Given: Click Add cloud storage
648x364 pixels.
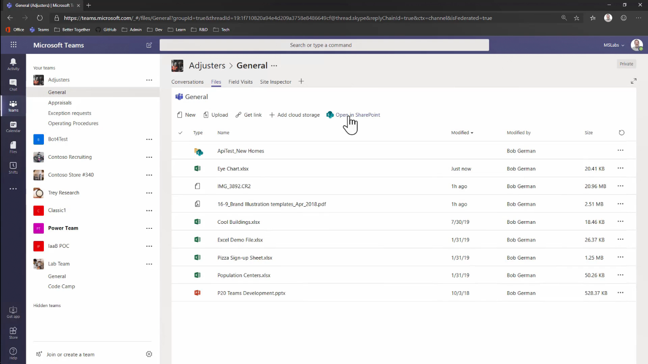Looking at the screenshot, I should (294, 115).
